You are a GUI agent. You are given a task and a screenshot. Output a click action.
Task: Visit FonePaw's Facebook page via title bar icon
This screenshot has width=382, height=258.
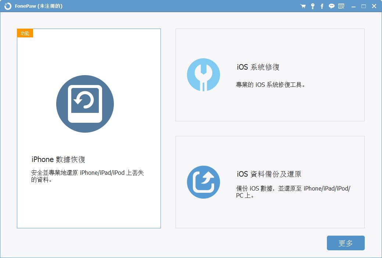[322, 6]
